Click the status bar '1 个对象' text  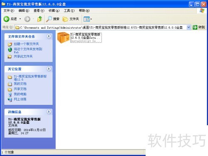coord(8,152)
